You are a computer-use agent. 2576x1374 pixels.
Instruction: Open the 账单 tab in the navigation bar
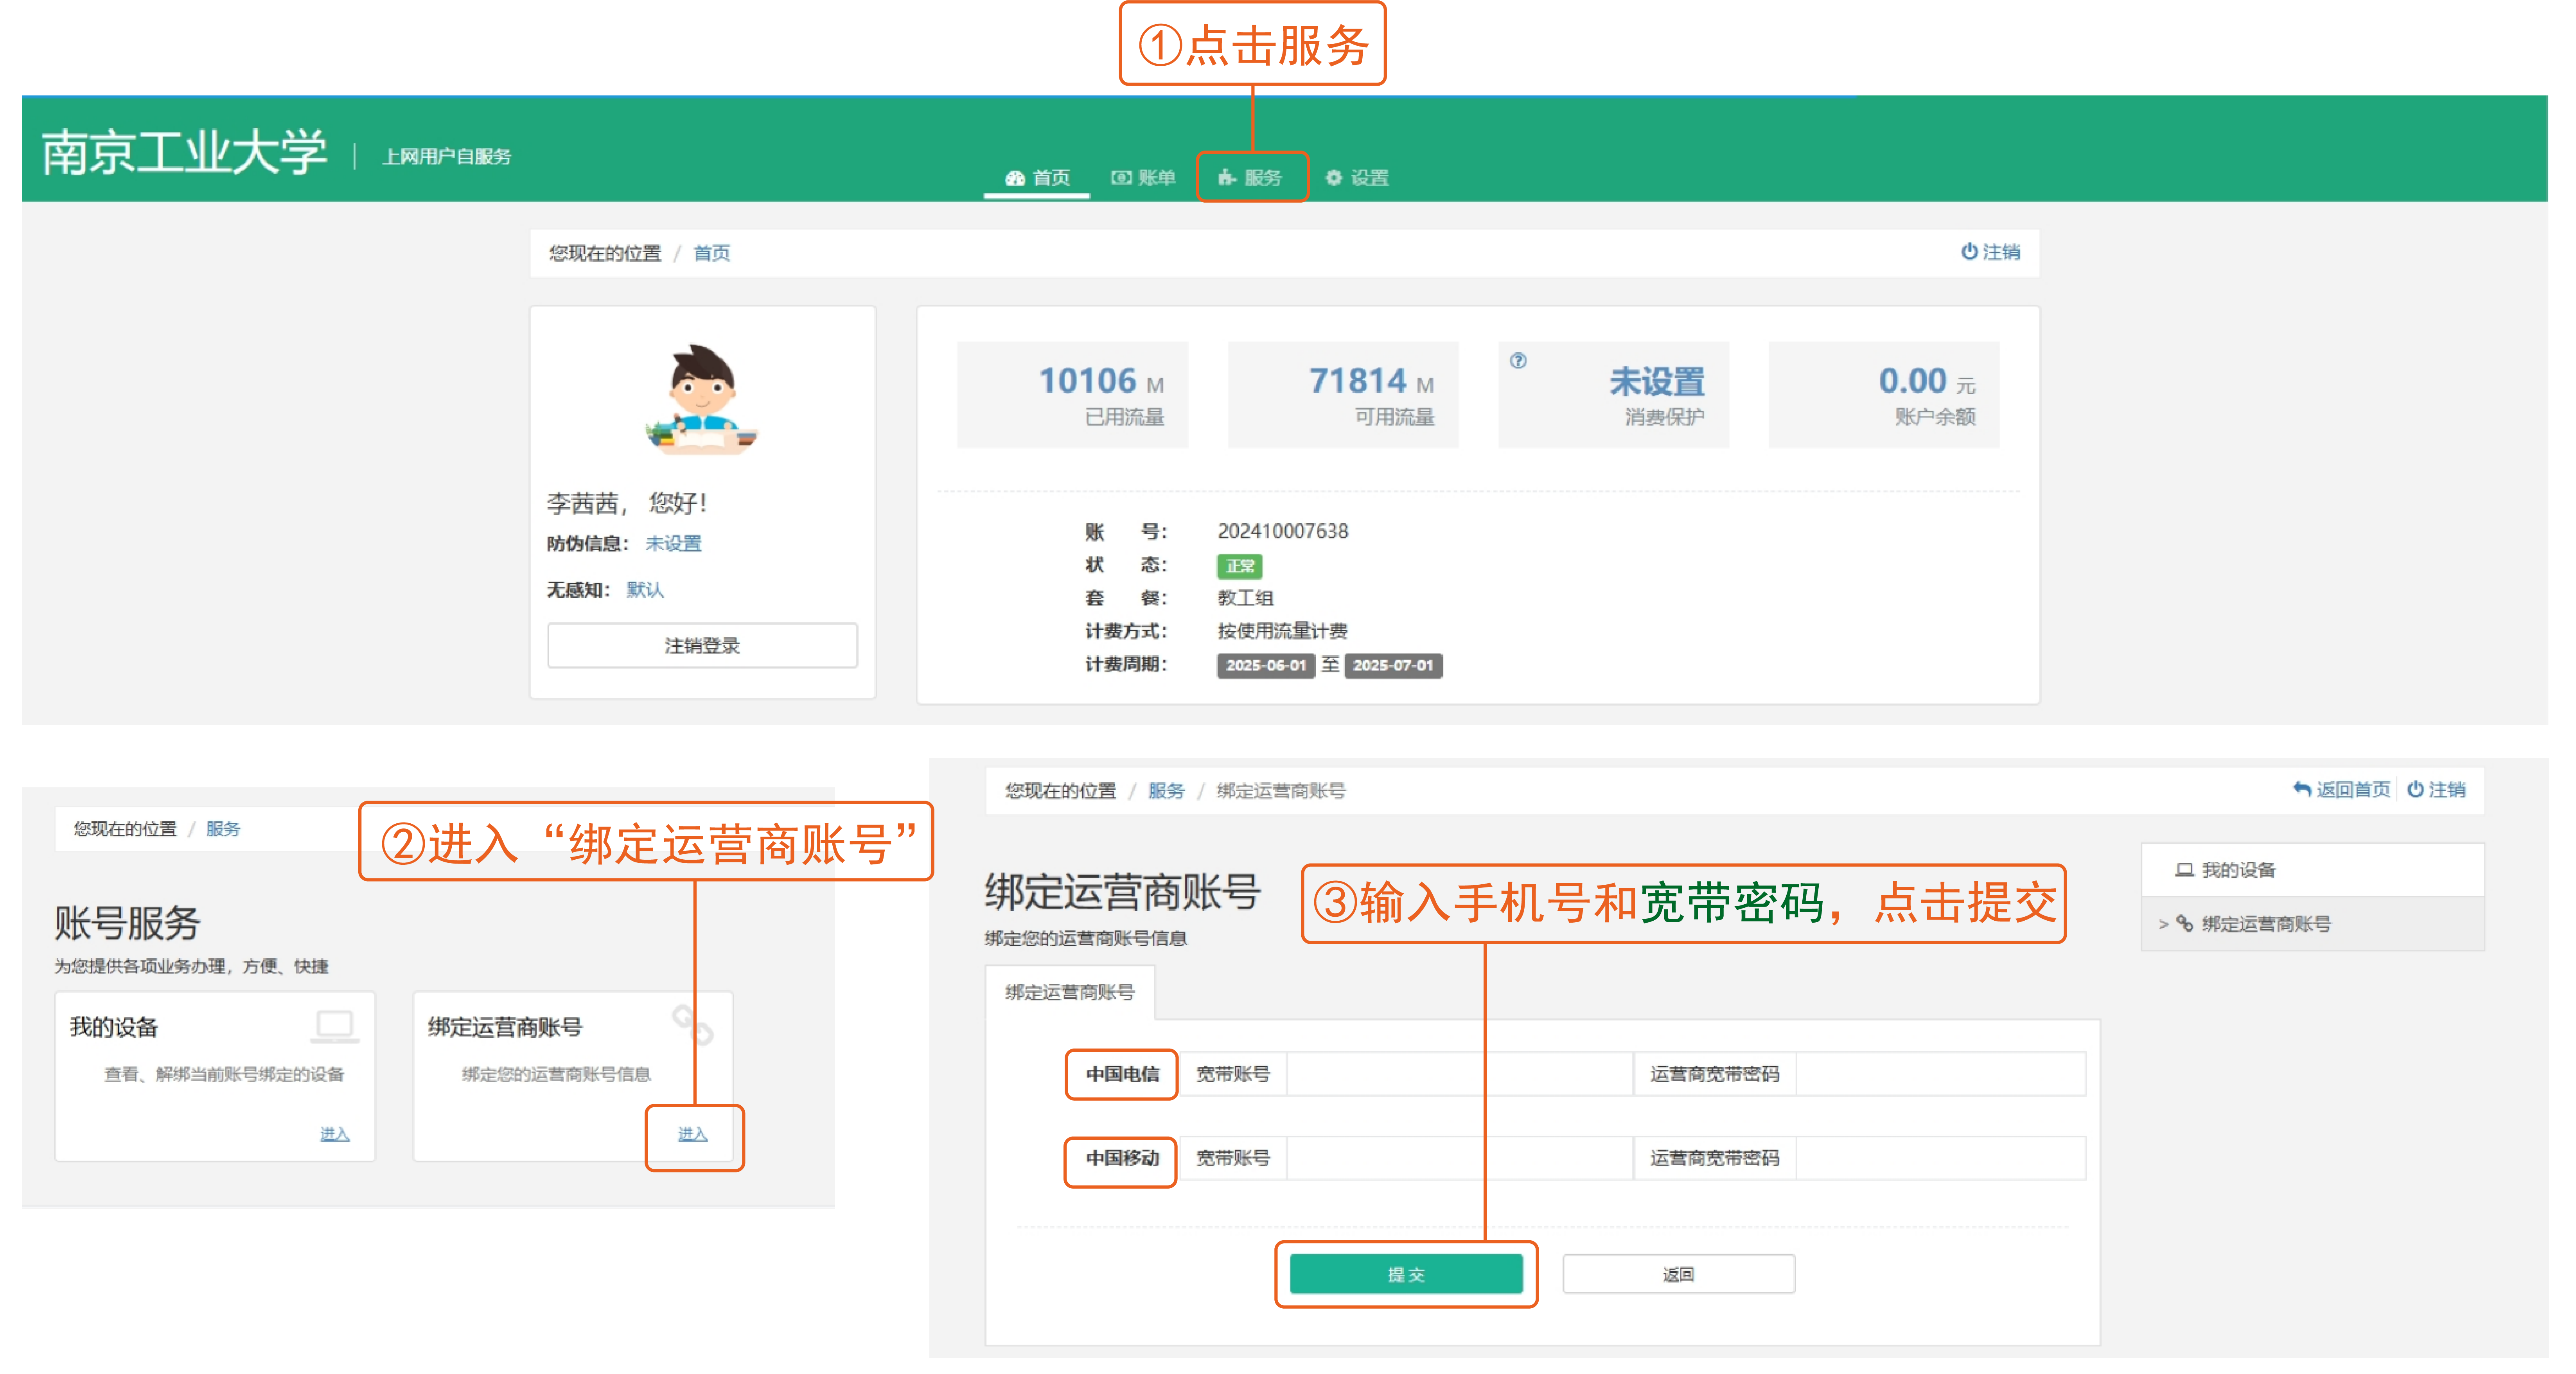click(x=1143, y=178)
